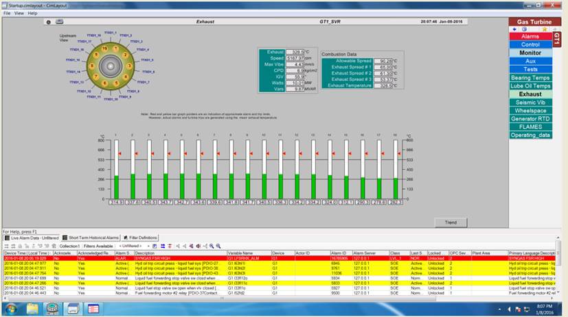Click blue save-filter icon right of Unfiltered dropdown
Viewport: 568px width, 317px height.
(155, 246)
